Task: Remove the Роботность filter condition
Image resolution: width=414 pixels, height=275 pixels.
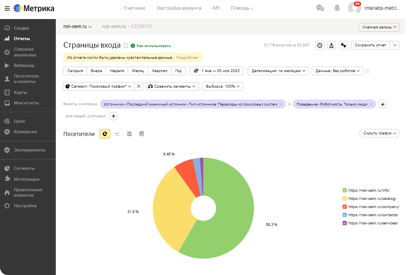Action: pos(371,104)
